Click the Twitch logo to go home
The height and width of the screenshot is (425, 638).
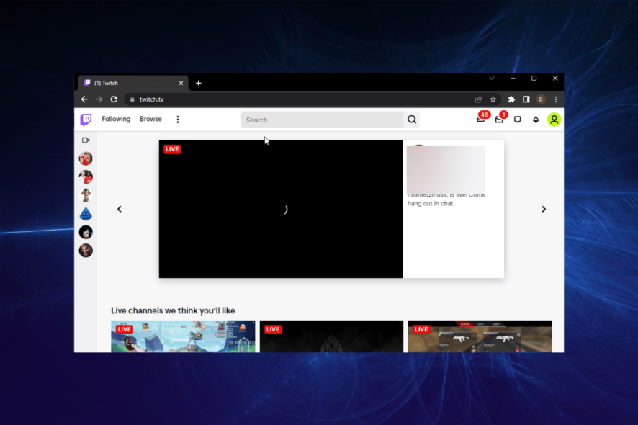(x=86, y=119)
